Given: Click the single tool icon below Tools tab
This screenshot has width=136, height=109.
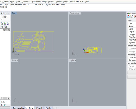Looking at the screenshot, I should (2, 20).
